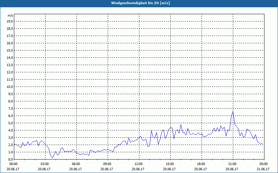Select the "20.06.17" date below "21:00"
Screen dimensions: 278x173
[232, 169]
